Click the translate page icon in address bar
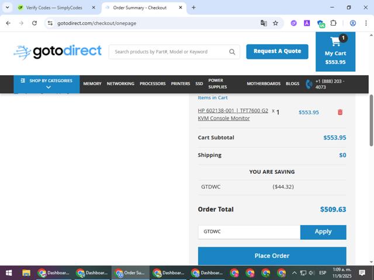Screen dimensions: 374x280 (x=264, y=23)
